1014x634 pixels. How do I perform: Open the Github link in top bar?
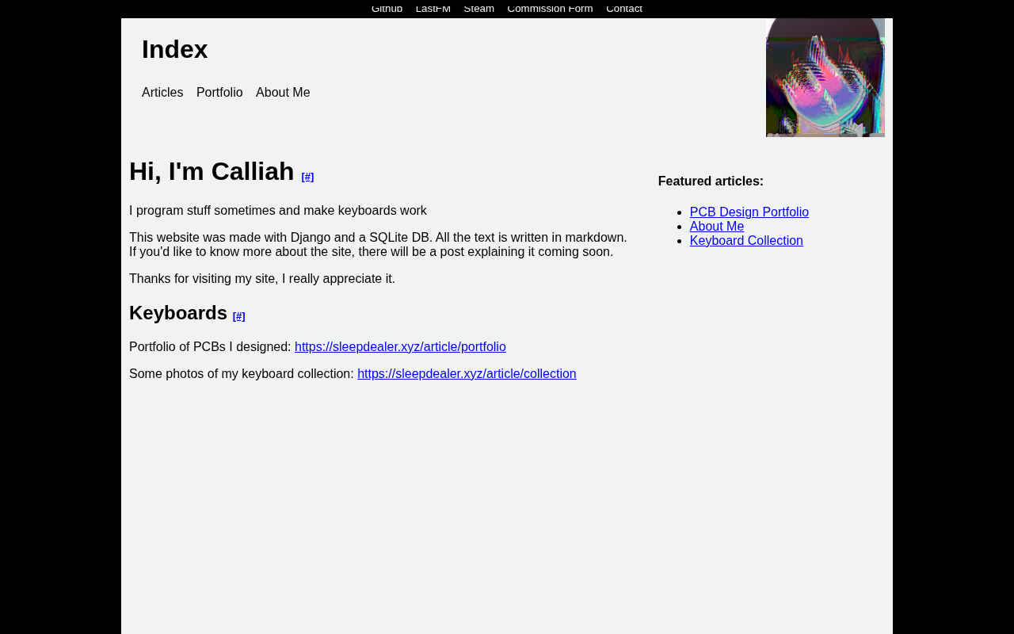[x=387, y=8]
